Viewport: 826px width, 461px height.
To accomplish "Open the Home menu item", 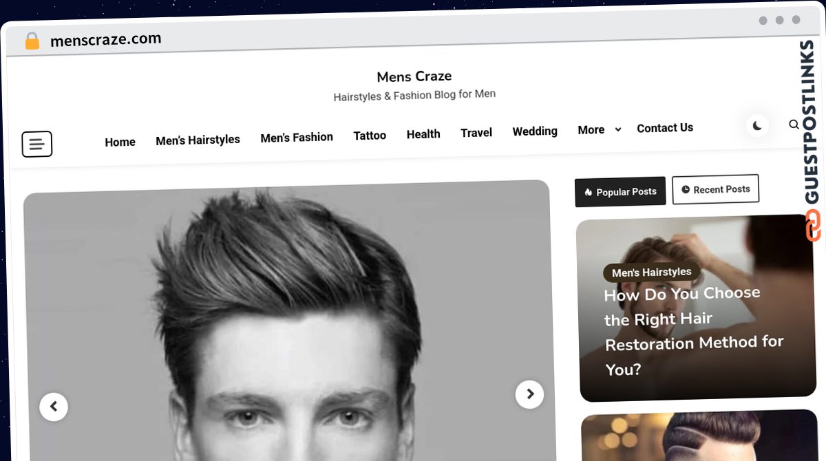I will point(120,142).
